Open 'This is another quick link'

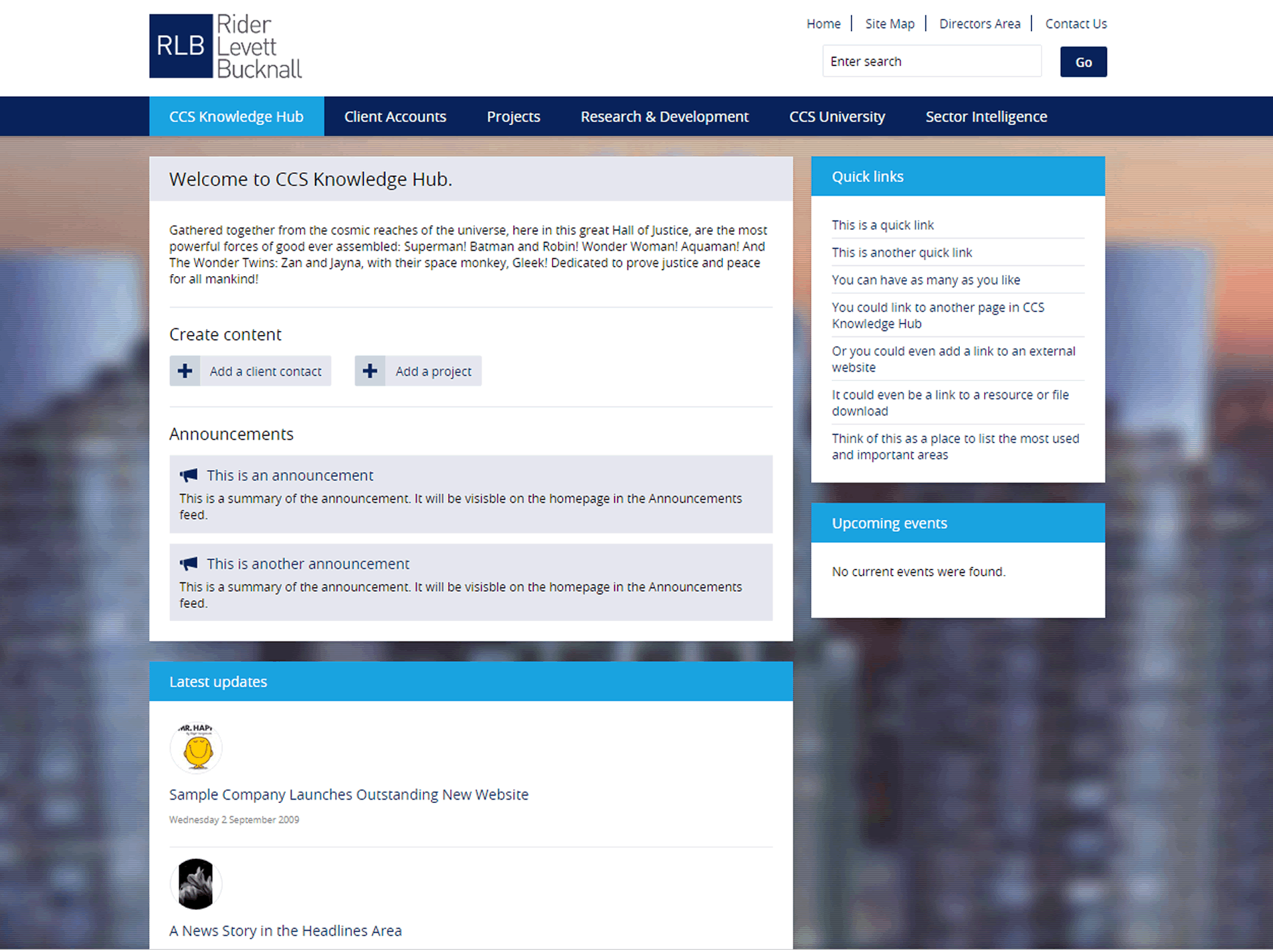(x=902, y=253)
